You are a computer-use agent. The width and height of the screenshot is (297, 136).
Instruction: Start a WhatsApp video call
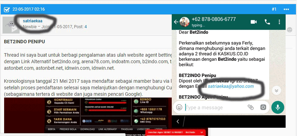[x=254, y=22]
